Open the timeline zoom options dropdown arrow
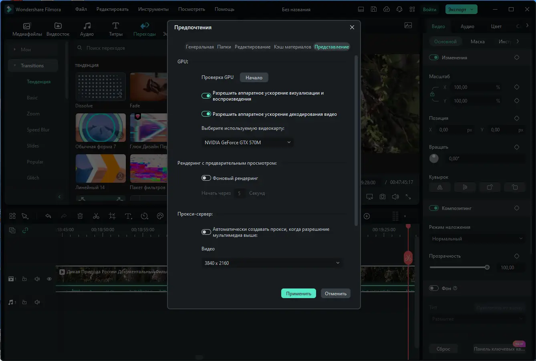This screenshot has height=361, width=536. tap(405, 216)
